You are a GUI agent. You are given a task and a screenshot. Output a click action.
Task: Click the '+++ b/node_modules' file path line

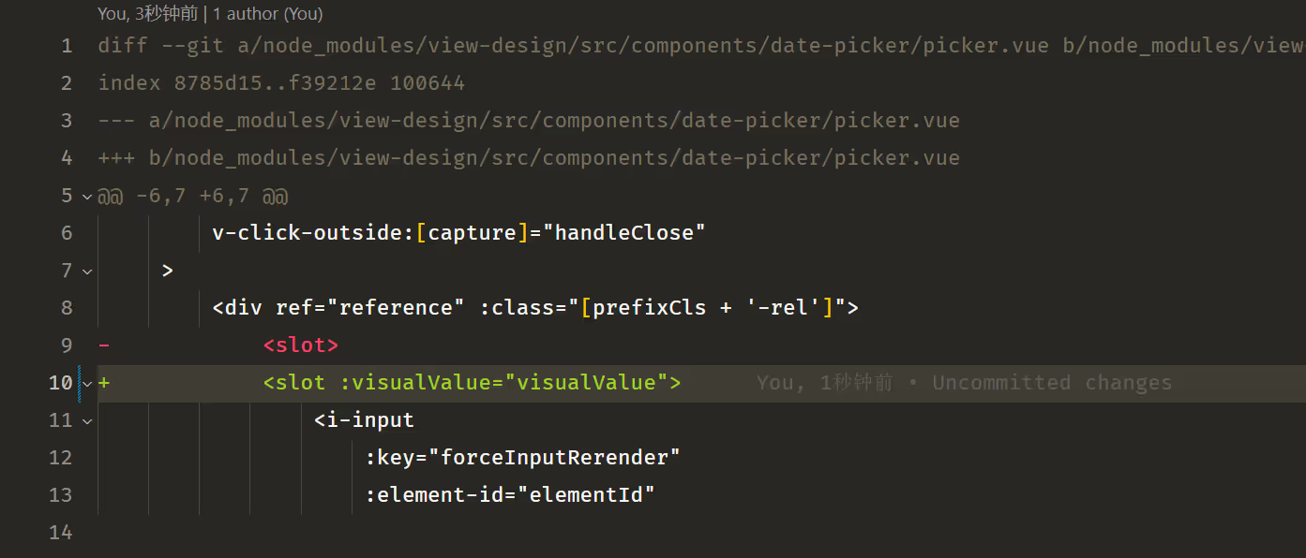529,158
